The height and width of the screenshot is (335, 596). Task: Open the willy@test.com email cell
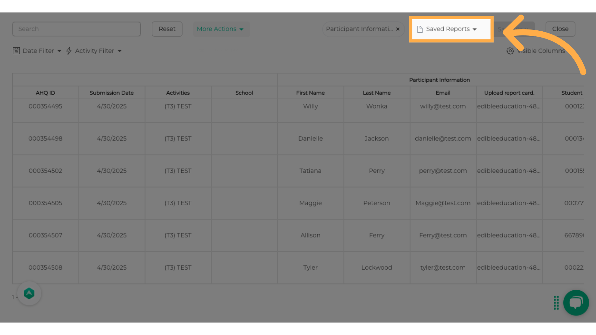coord(443,106)
